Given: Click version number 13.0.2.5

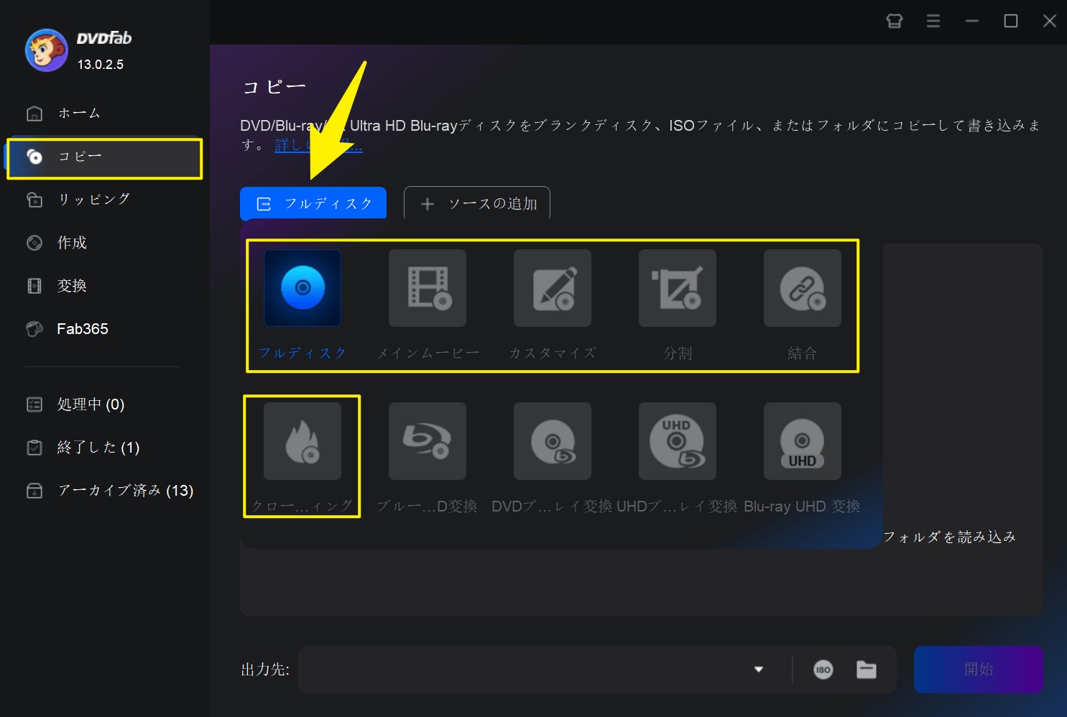Looking at the screenshot, I should (x=101, y=65).
